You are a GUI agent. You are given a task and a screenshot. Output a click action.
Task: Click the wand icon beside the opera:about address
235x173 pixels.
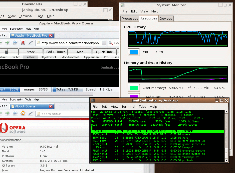pyautogui.click(x=30, y=113)
